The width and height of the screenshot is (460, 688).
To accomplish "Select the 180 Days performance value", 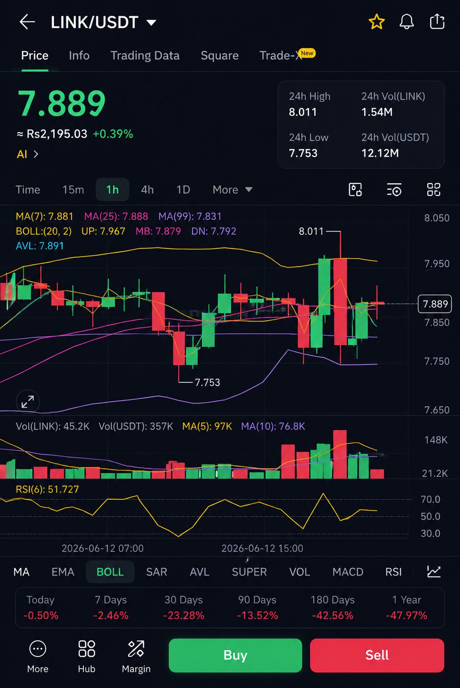I will [x=333, y=615].
